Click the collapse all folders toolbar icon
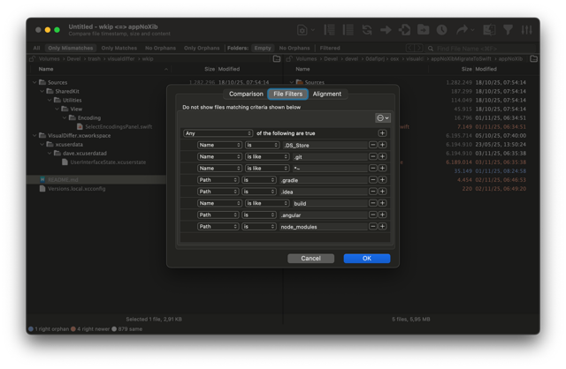This screenshot has height=369, width=566. coord(348,30)
